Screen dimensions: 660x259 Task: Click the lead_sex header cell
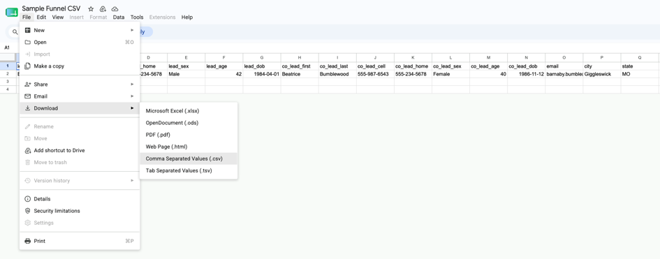tap(186, 66)
